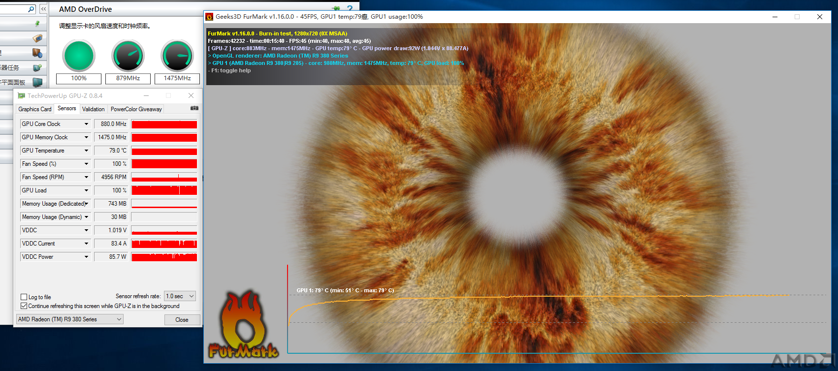Click the 879MHz core clock gauge
The image size is (838, 371).
click(128, 56)
